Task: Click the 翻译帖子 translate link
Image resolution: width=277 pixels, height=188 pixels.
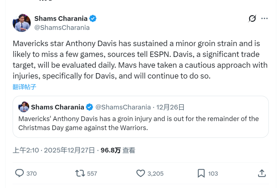Action: tap(25, 87)
